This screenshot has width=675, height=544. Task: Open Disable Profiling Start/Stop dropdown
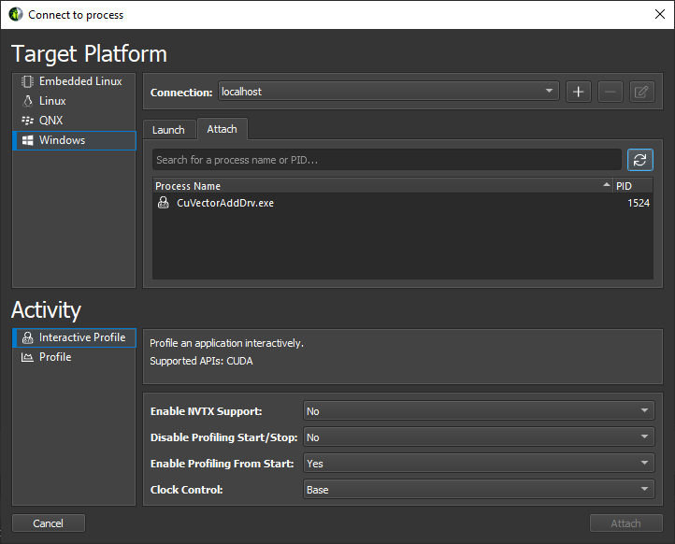pyautogui.click(x=479, y=437)
